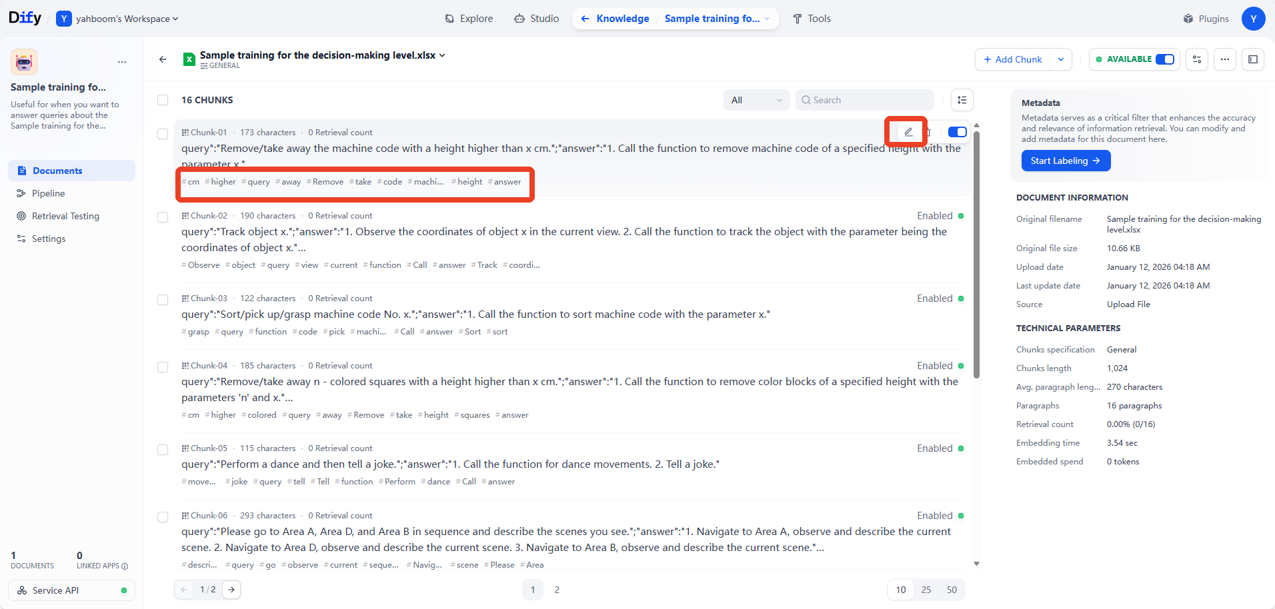Click the edit pencil icon on Chunk-01

click(908, 132)
